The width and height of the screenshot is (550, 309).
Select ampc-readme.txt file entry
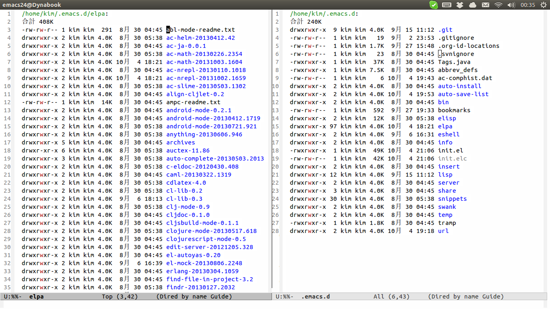point(193,102)
